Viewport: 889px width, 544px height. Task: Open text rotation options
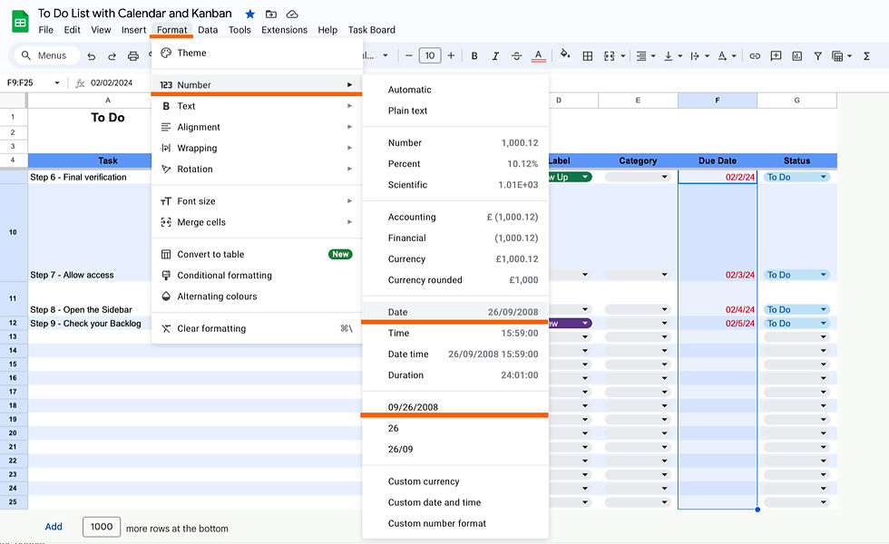coord(727,55)
